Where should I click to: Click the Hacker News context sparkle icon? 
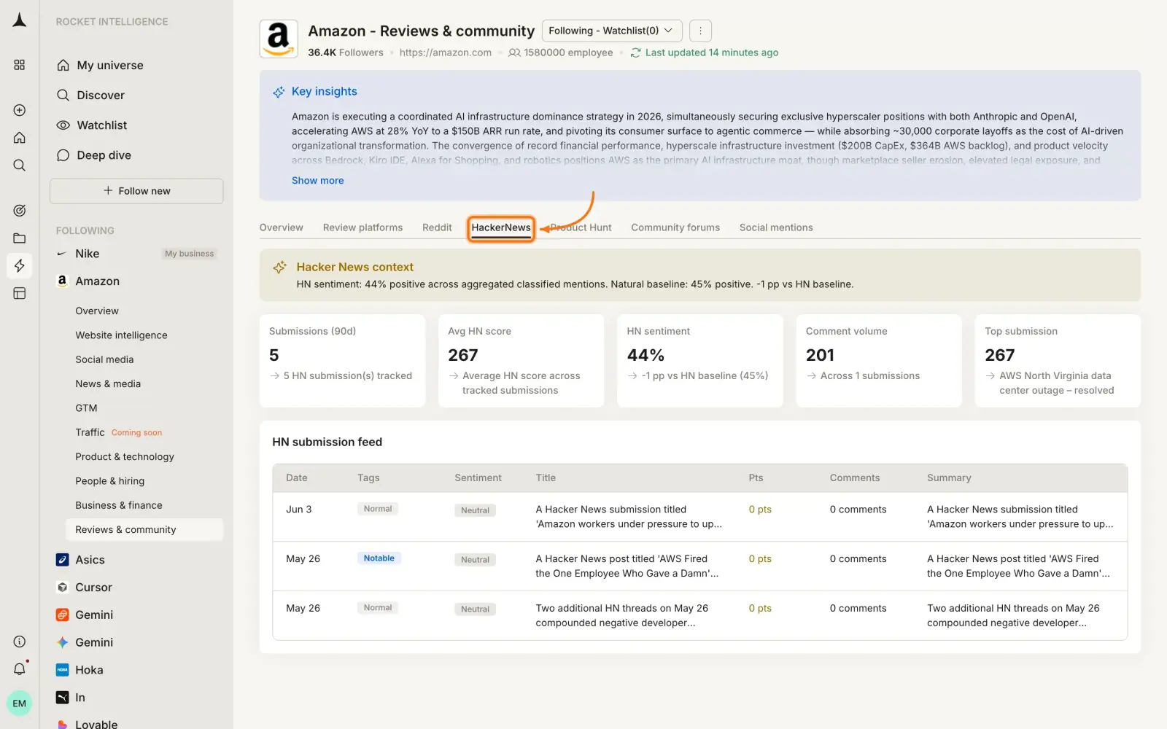pos(279,268)
